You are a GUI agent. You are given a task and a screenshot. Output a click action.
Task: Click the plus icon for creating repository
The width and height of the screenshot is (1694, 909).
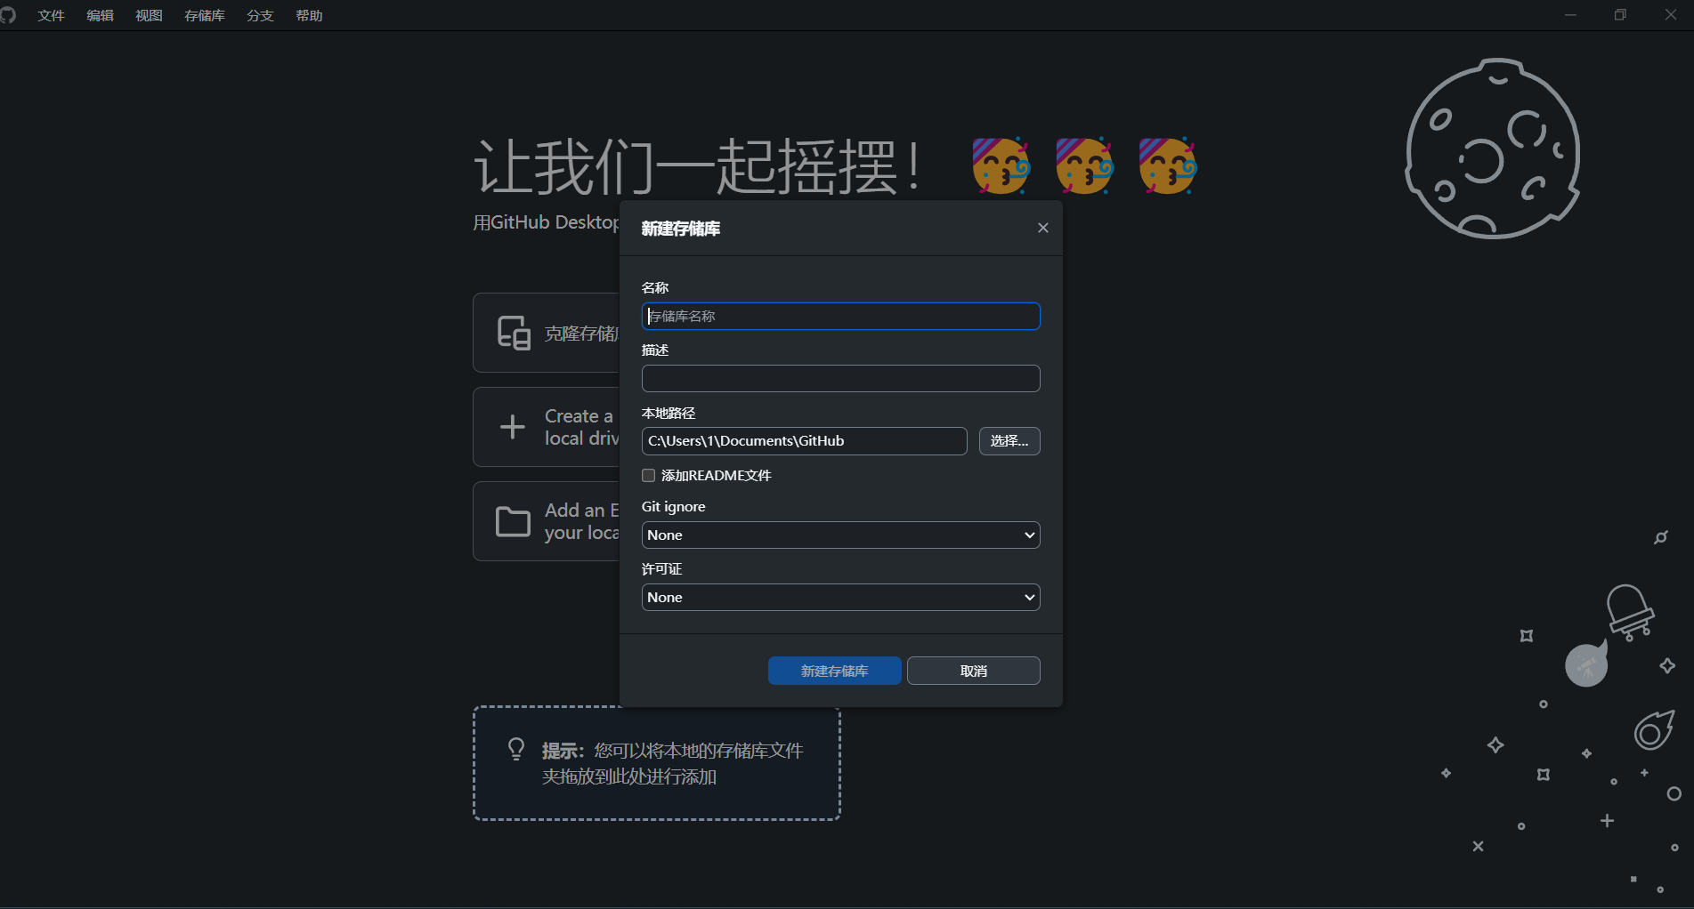click(x=513, y=427)
